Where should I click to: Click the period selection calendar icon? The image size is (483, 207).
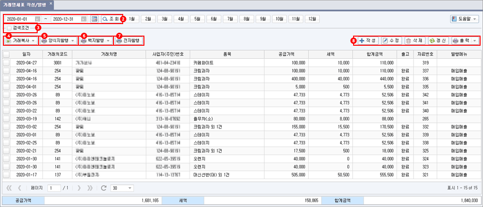[x=95, y=19]
